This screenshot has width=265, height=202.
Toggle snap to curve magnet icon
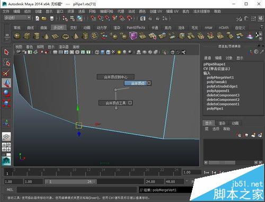pyautogui.click(x=100, y=18)
